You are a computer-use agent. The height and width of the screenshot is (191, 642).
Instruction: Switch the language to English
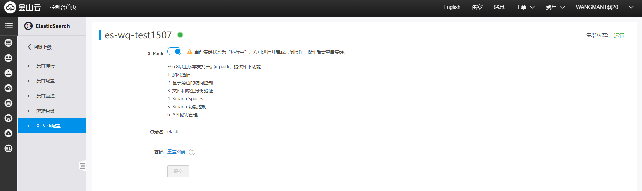pos(452,7)
